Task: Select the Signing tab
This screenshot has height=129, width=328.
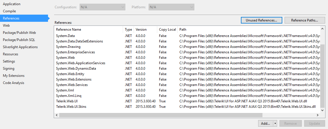Action: (x=9, y=69)
